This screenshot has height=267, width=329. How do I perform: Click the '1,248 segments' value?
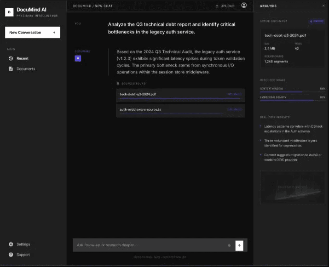pos(276,62)
